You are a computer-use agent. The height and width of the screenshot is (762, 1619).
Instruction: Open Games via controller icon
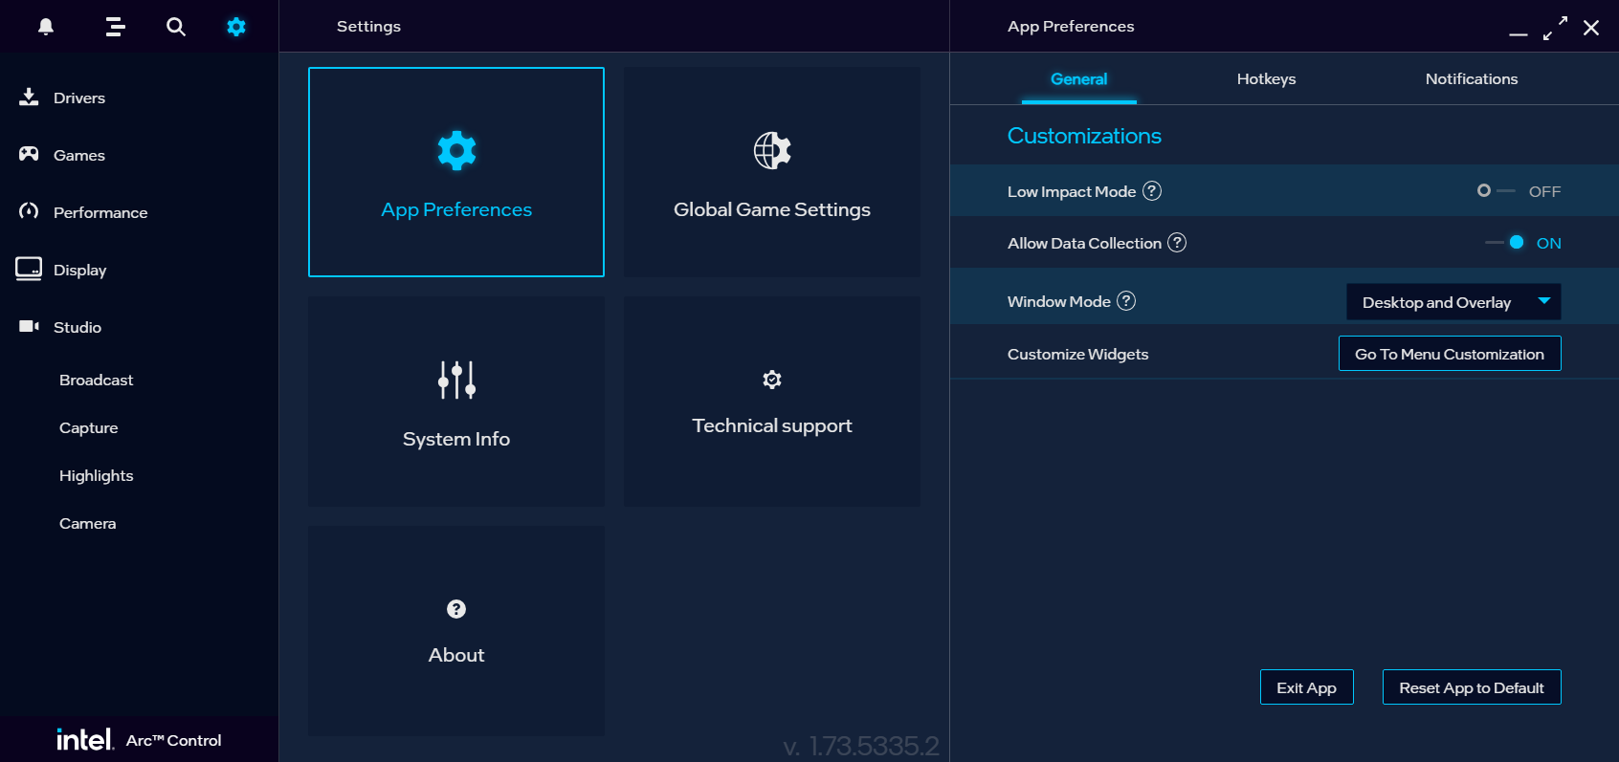pos(29,154)
